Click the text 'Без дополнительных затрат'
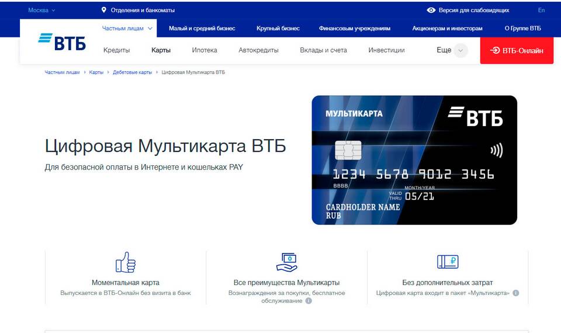Image resolution: width=561 pixels, height=333 pixels. coord(448,283)
